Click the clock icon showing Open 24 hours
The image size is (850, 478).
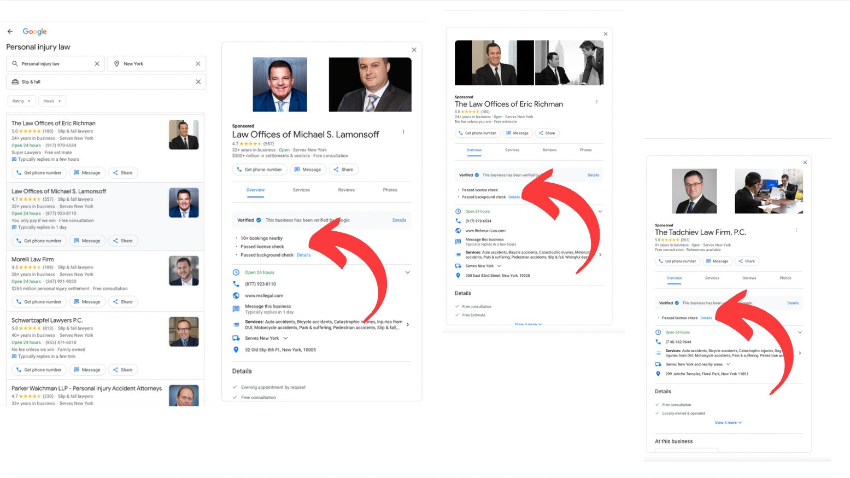[x=236, y=272]
